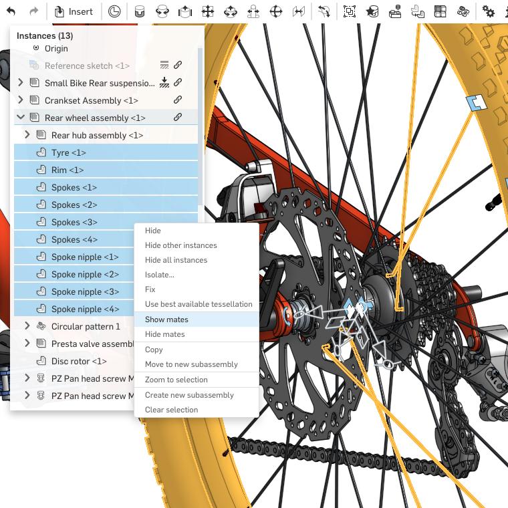Image resolution: width=508 pixels, height=508 pixels.
Task: Click the gears icon in top toolbar
Action: (489, 11)
